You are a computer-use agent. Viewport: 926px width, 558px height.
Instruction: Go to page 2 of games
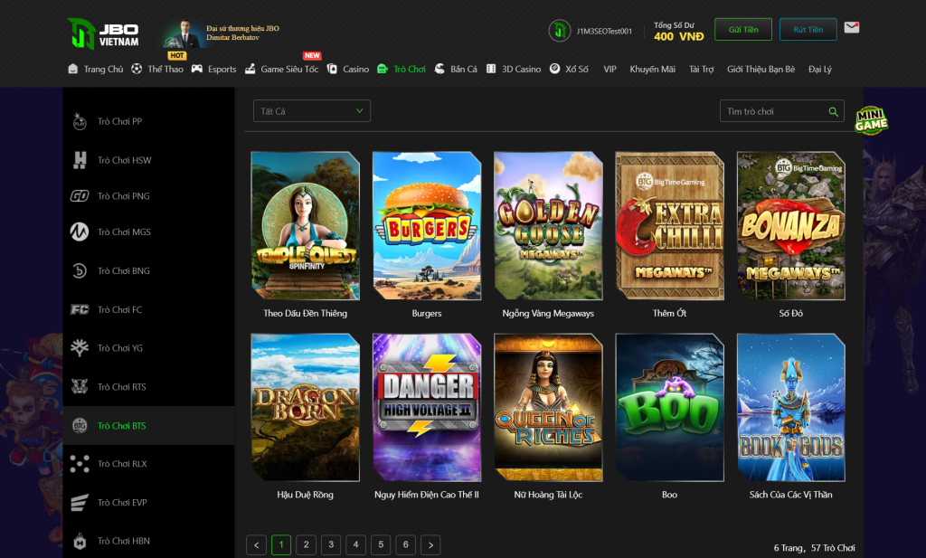306,544
